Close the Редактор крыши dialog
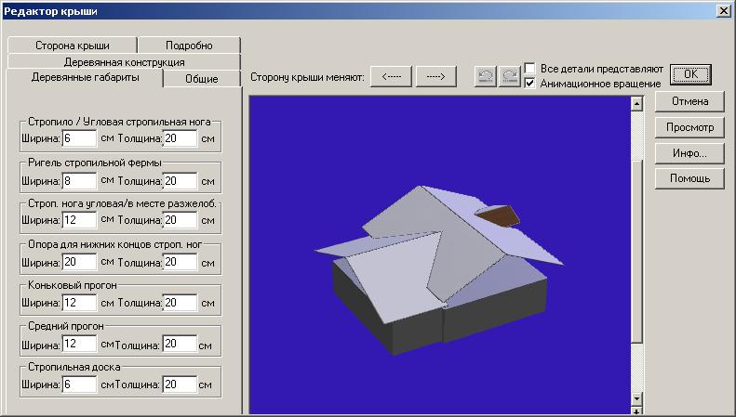 723,11
